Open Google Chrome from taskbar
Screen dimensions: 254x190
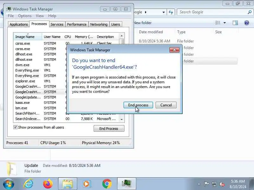(x=107, y=184)
